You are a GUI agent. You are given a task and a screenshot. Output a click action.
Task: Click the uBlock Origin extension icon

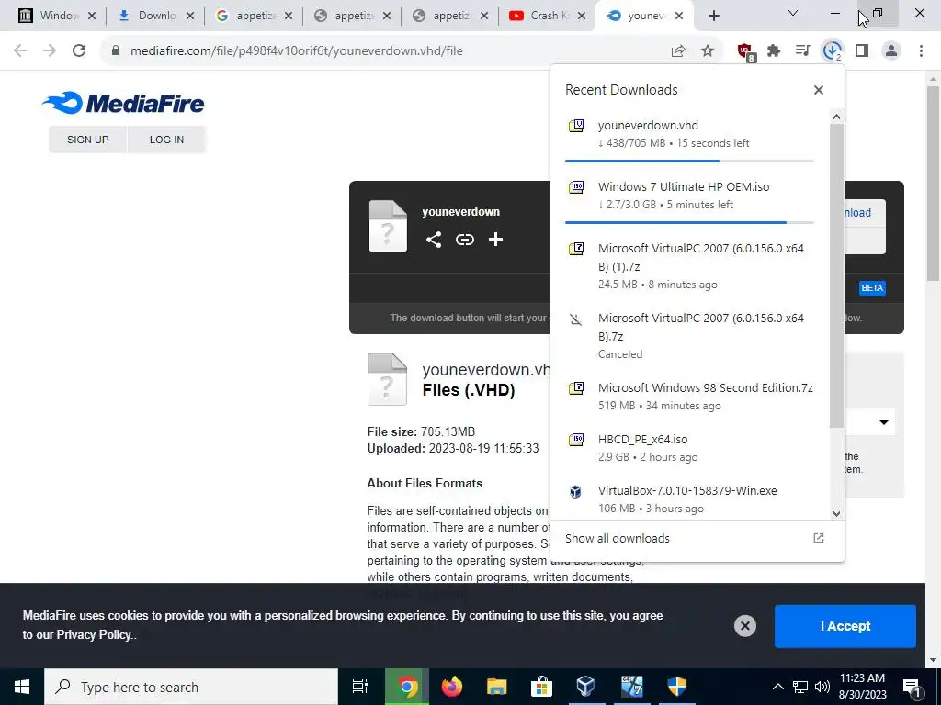point(745,51)
